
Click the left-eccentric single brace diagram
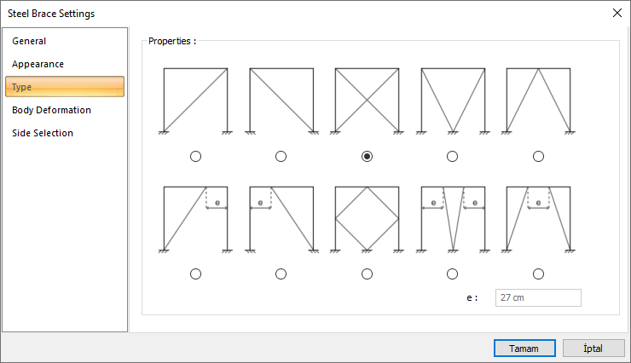click(x=281, y=218)
